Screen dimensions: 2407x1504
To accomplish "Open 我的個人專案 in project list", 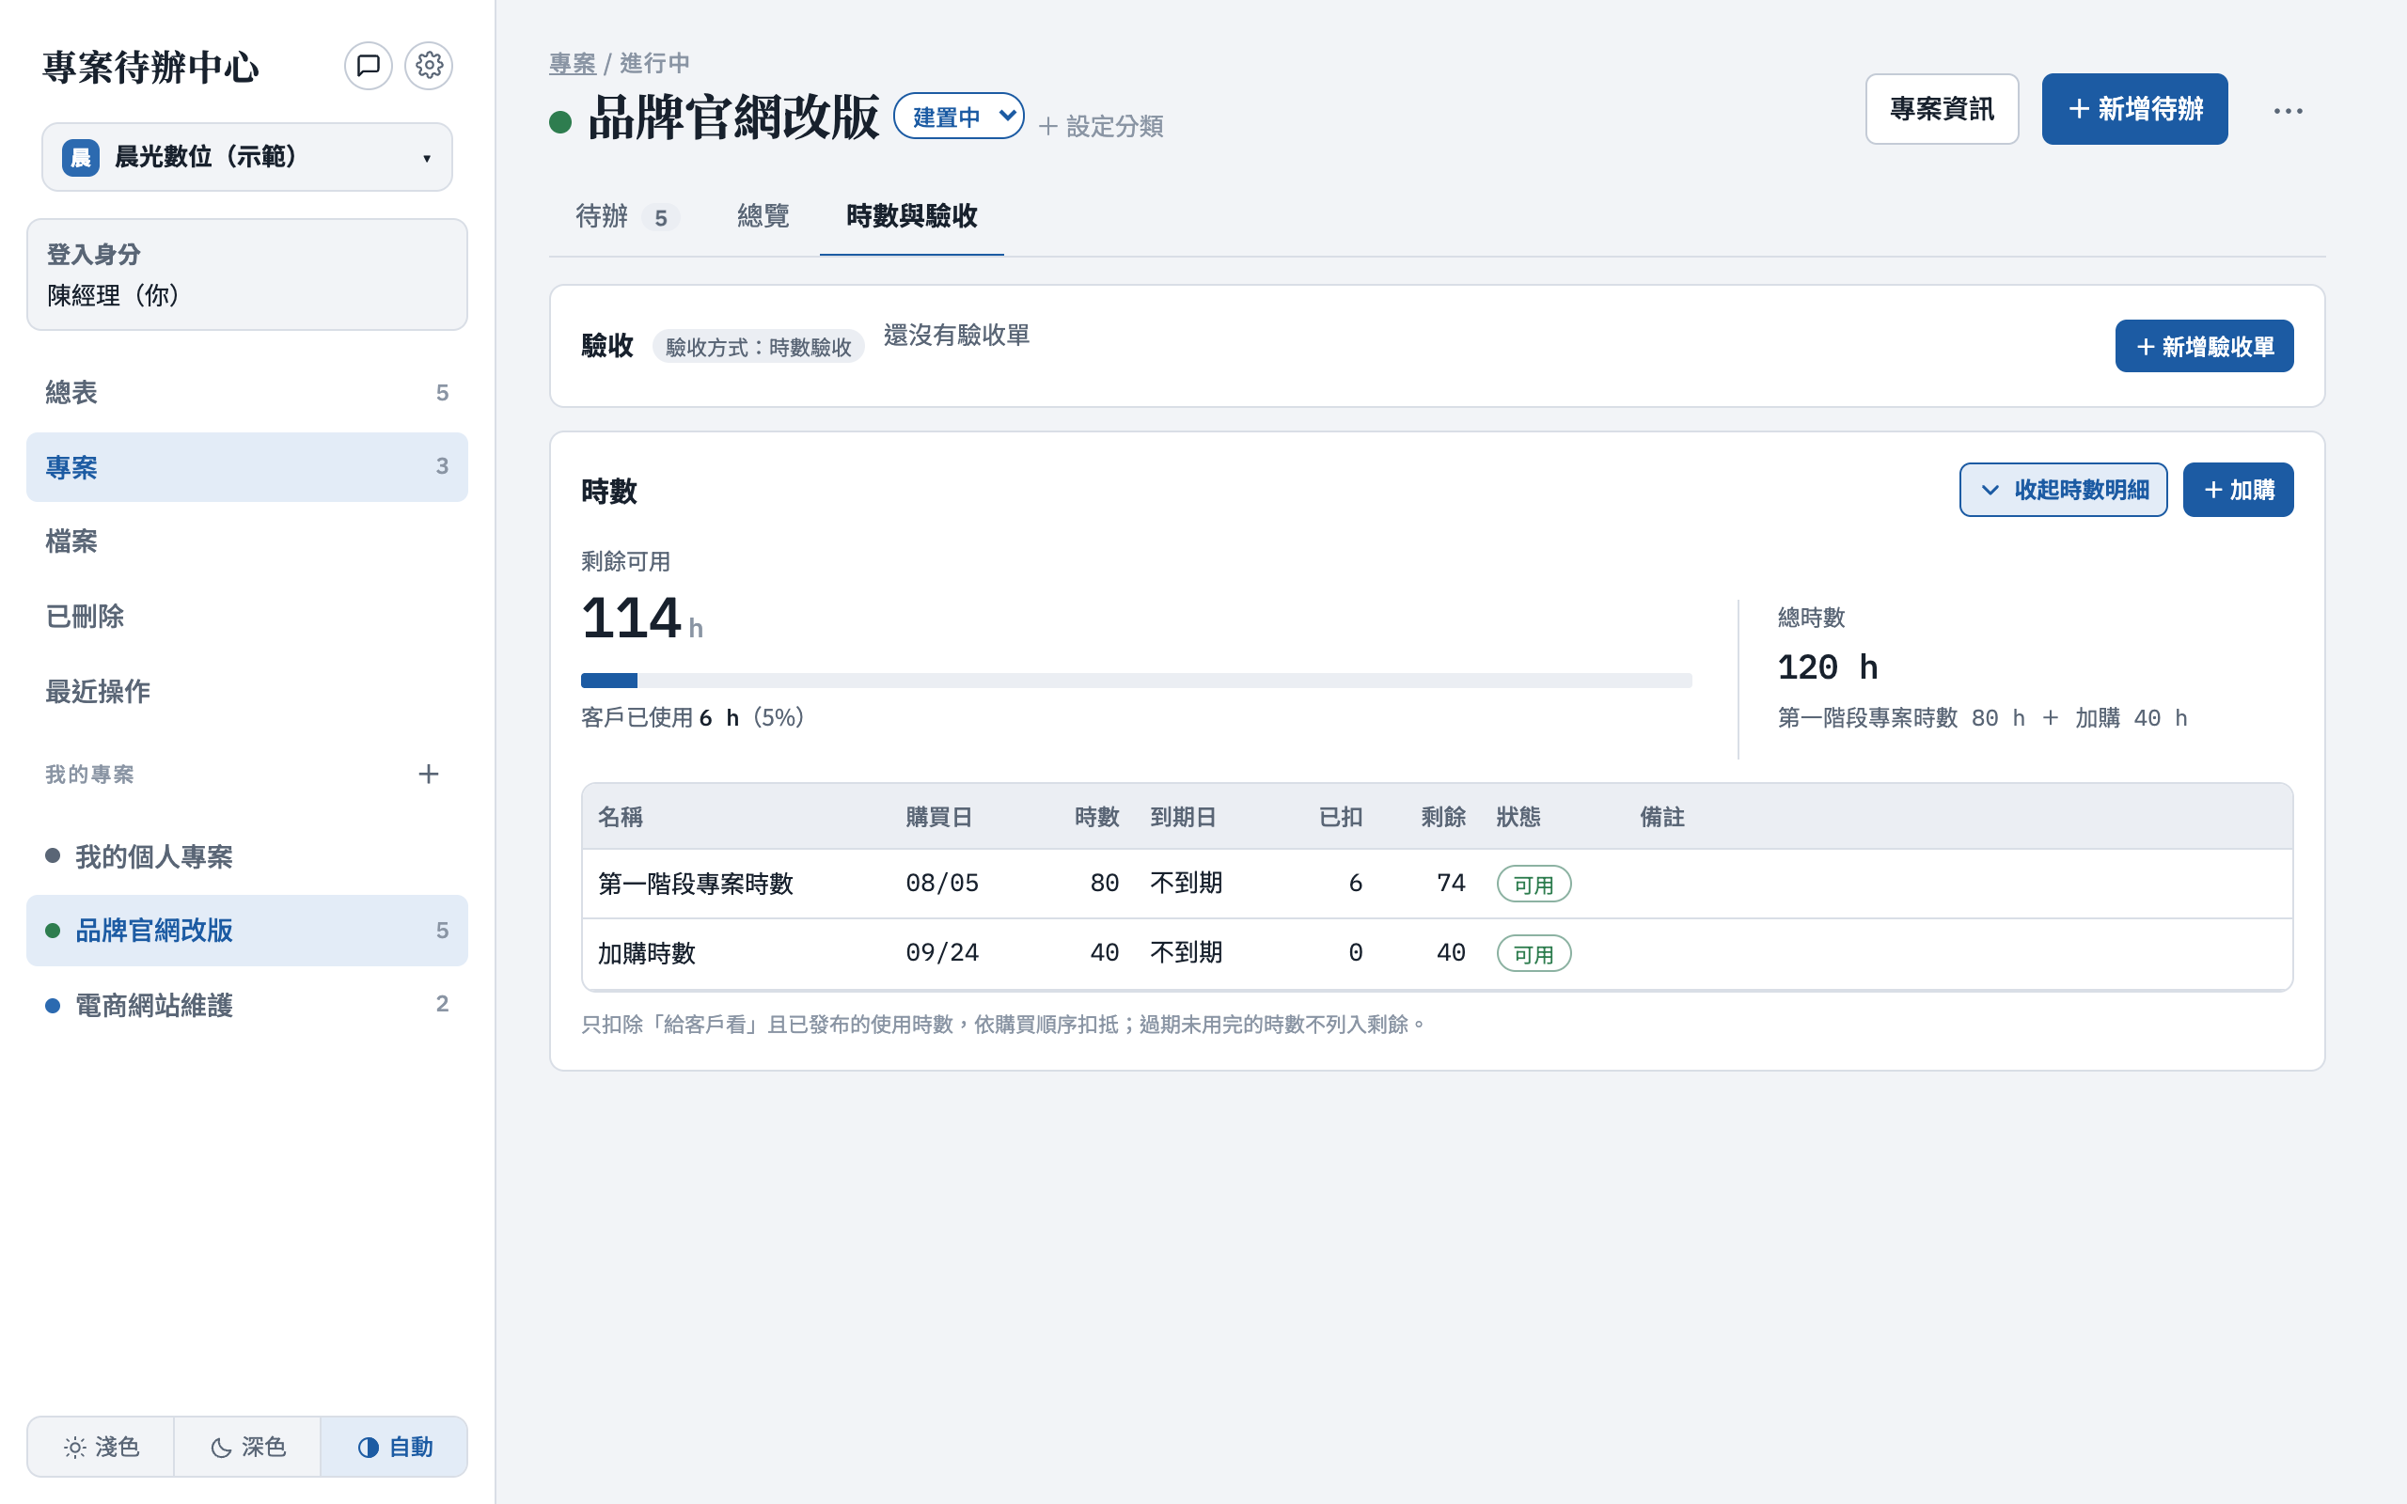I will [246, 856].
